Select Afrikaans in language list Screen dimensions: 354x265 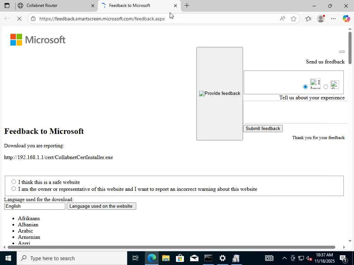click(x=29, y=218)
